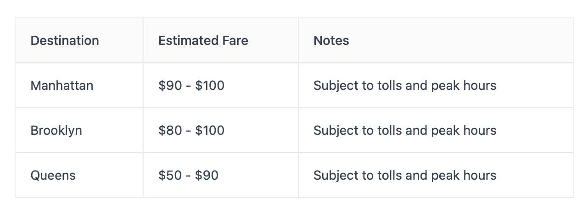Click the word "tolls" in Manhattan's notes
Screen dimensions: 588x215
click(x=388, y=85)
